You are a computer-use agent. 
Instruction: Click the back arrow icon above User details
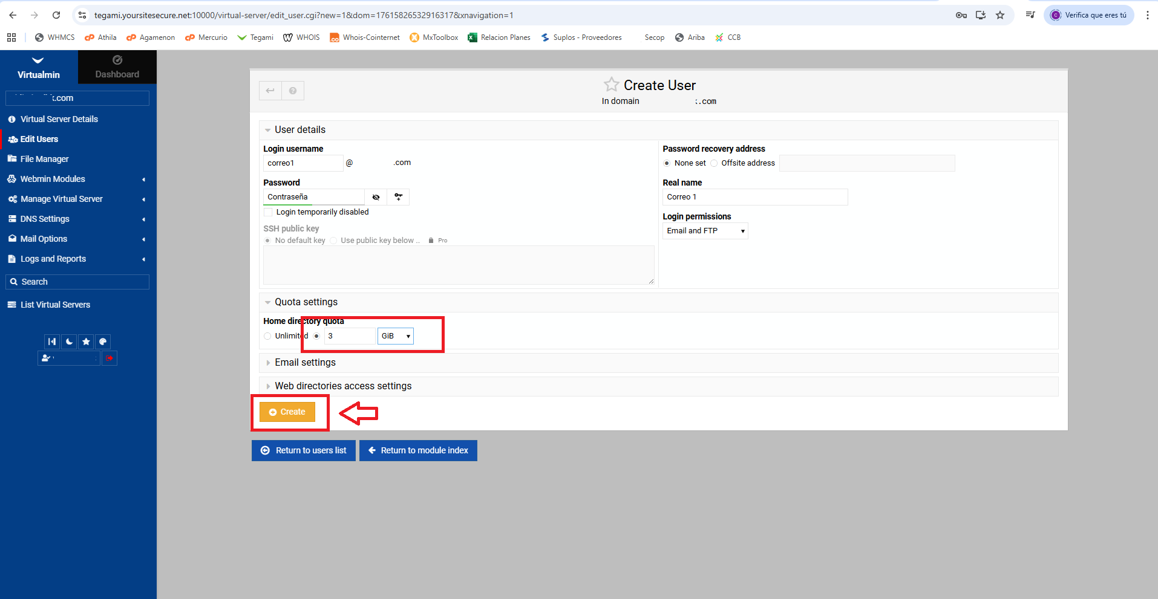(270, 91)
